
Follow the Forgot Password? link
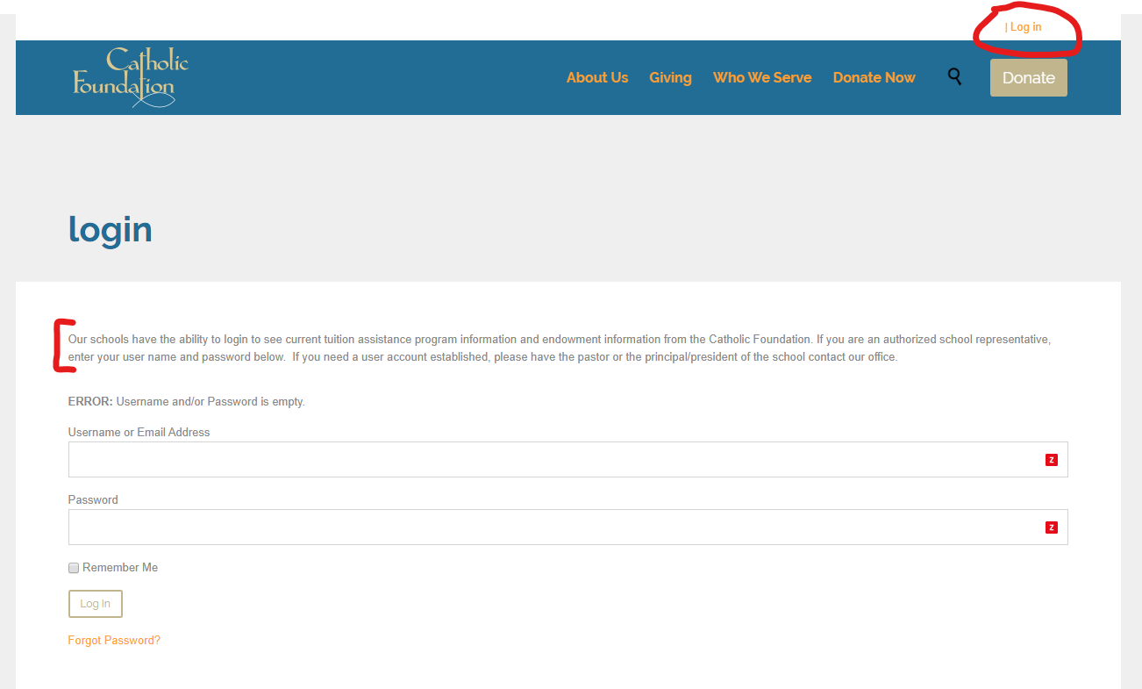[114, 641]
